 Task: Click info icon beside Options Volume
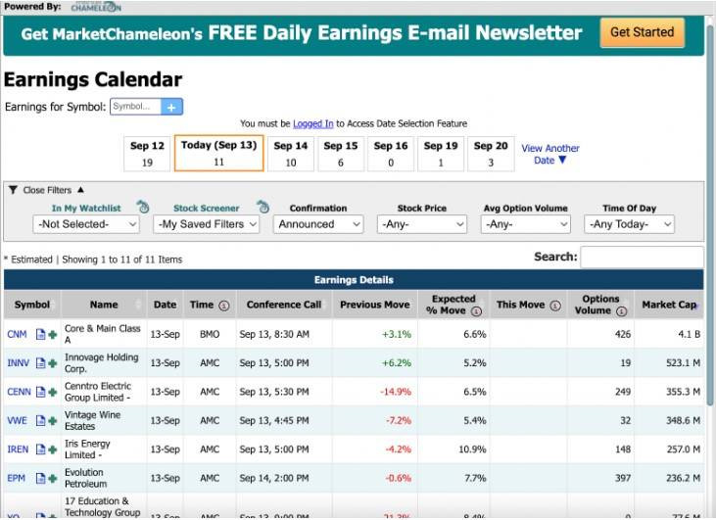coord(621,311)
